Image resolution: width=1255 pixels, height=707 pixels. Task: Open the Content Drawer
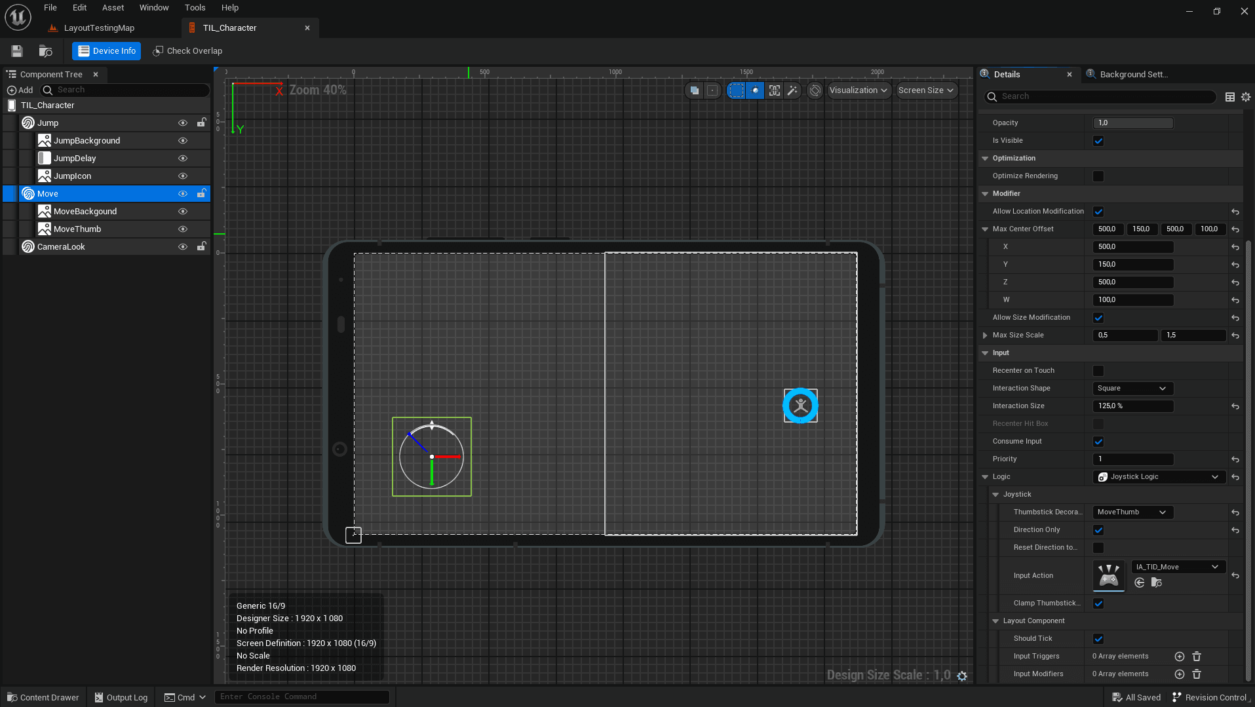pyautogui.click(x=43, y=697)
